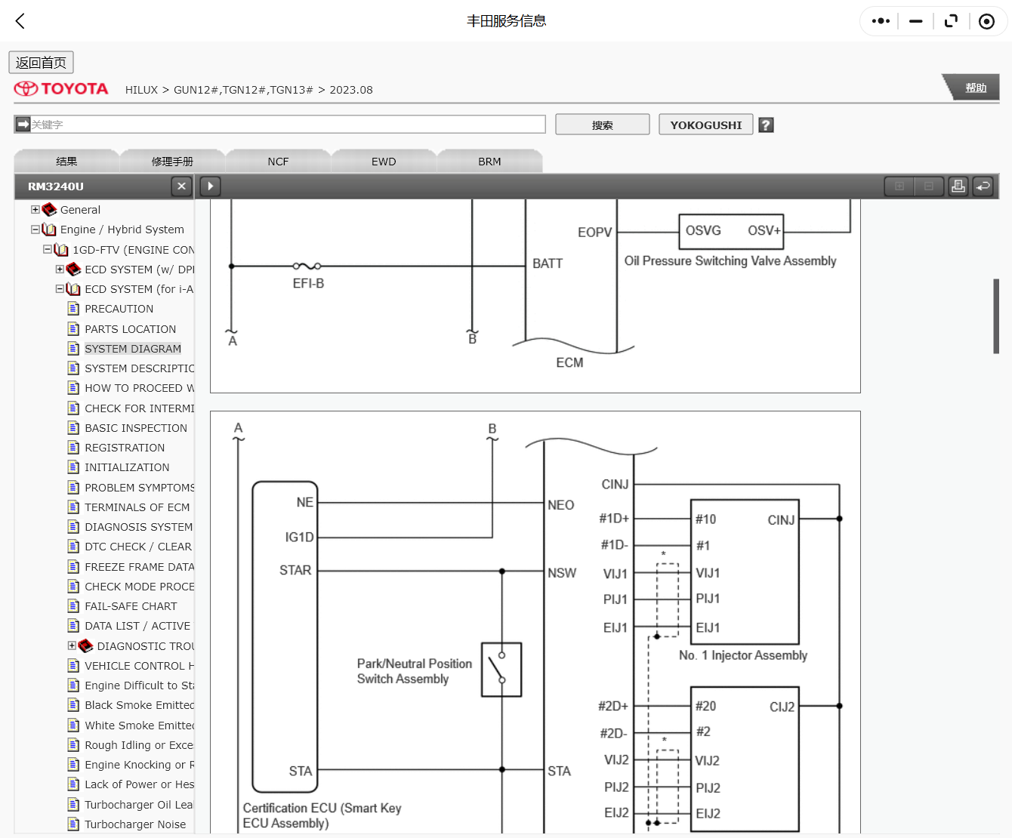Open the 帮助 help corner tab
The height and width of the screenshot is (838, 1012).
(x=976, y=87)
